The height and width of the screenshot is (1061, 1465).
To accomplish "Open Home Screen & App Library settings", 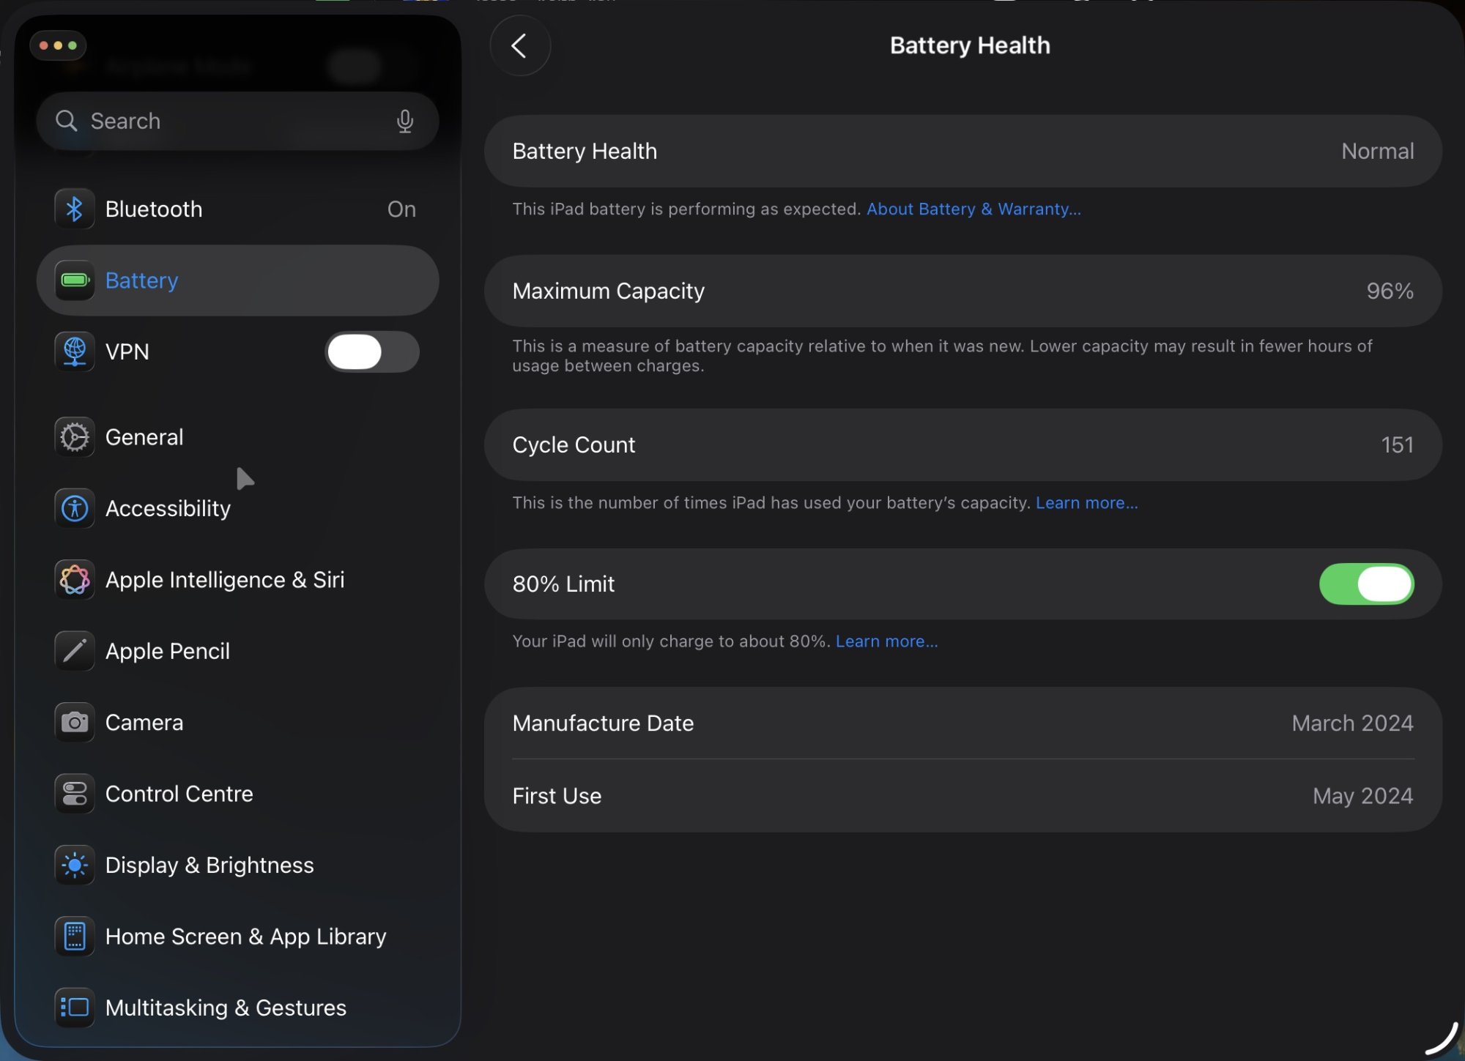I will pos(245,937).
